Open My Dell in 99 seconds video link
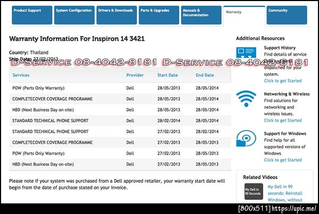Screen dimensions: 319x214 click(285, 193)
